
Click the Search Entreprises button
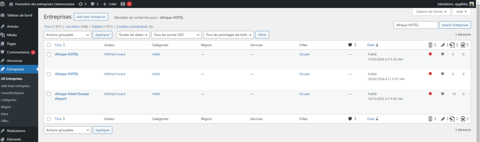[455, 25]
